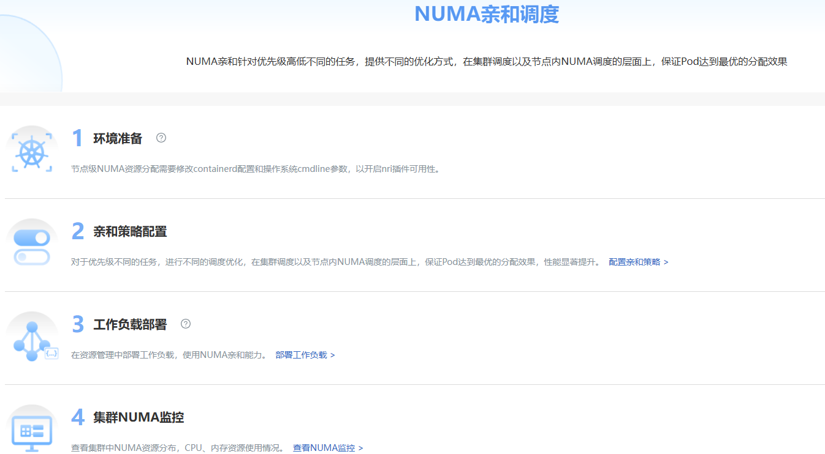Click the NUMA亲和 intro description under the title
The width and height of the screenshot is (825, 454).
pos(486,61)
